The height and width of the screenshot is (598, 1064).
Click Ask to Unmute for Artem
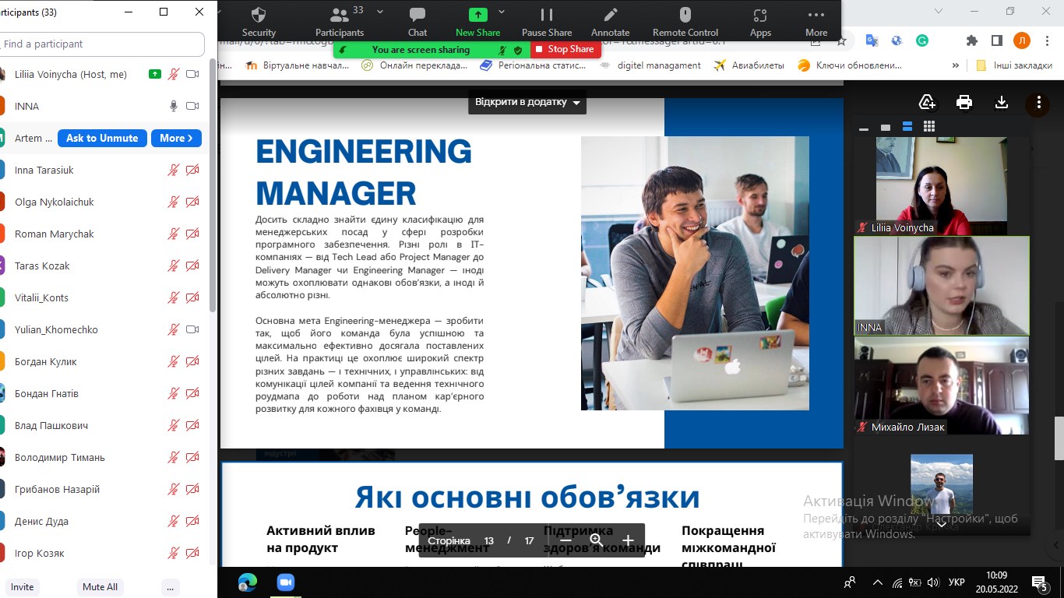pyautogui.click(x=102, y=138)
